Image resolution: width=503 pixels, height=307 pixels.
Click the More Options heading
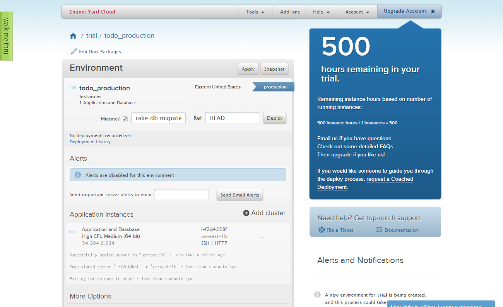(90, 296)
